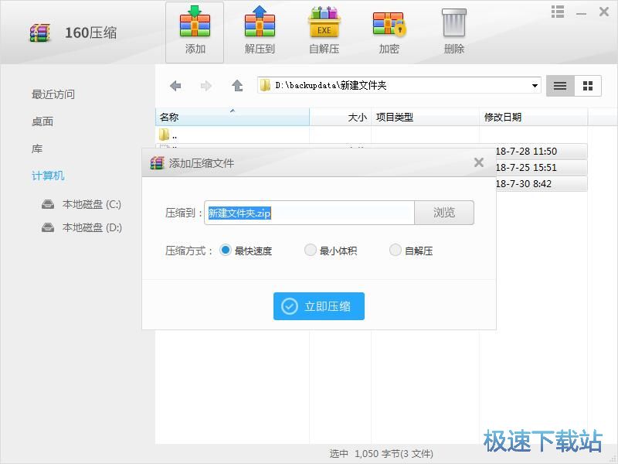Select 计算机 in the sidebar
This screenshot has height=464, width=618.
[x=48, y=176]
